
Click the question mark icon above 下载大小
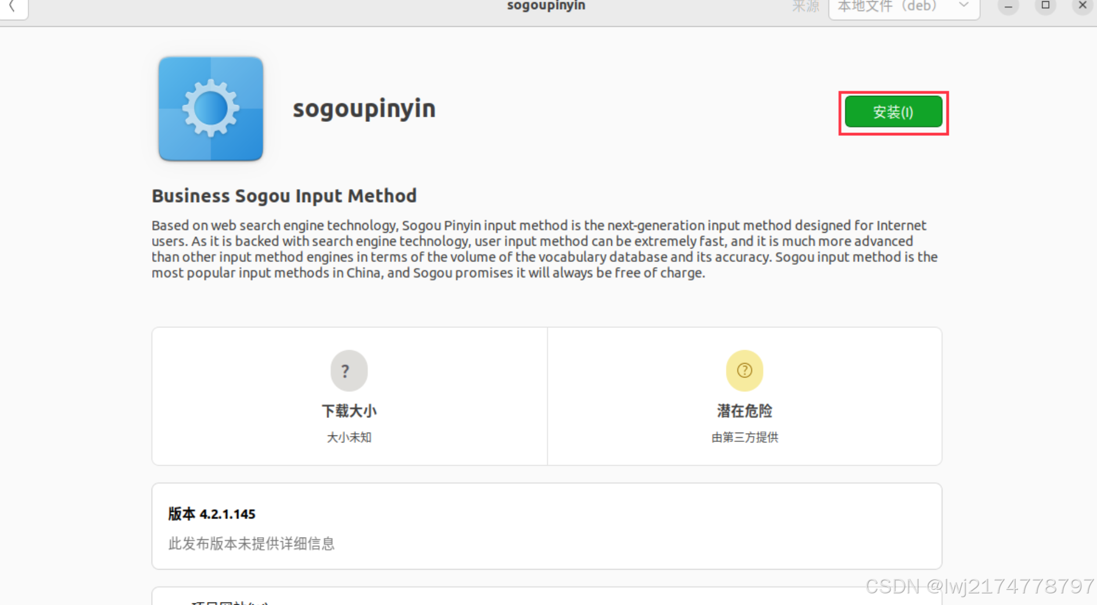(349, 370)
